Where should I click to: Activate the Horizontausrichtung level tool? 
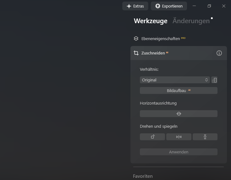[179, 114]
